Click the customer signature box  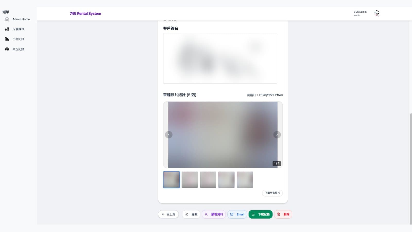point(220,58)
